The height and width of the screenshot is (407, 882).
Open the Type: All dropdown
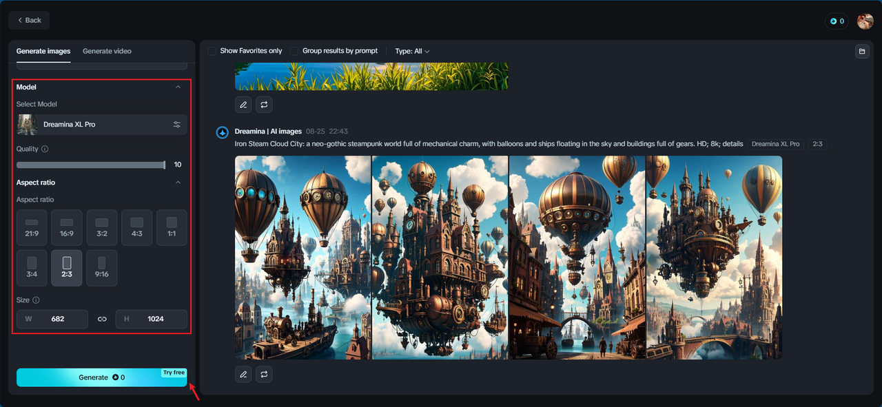[412, 51]
